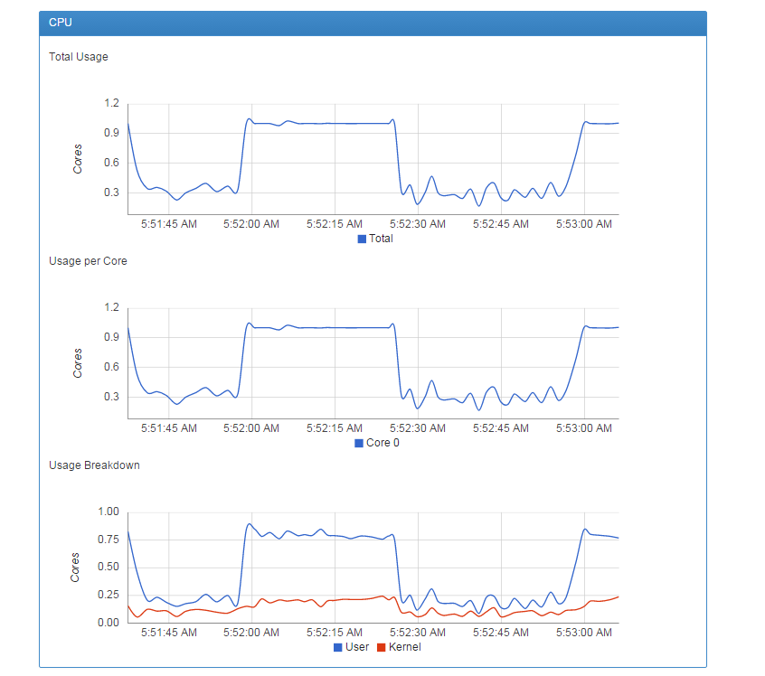This screenshot has width=765, height=676.
Task: Click 5:52:15 AM label in Total Usage chart
Action: [335, 224]
